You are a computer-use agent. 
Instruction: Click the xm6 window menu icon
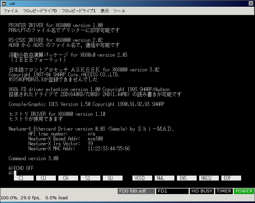click(4, 3)
